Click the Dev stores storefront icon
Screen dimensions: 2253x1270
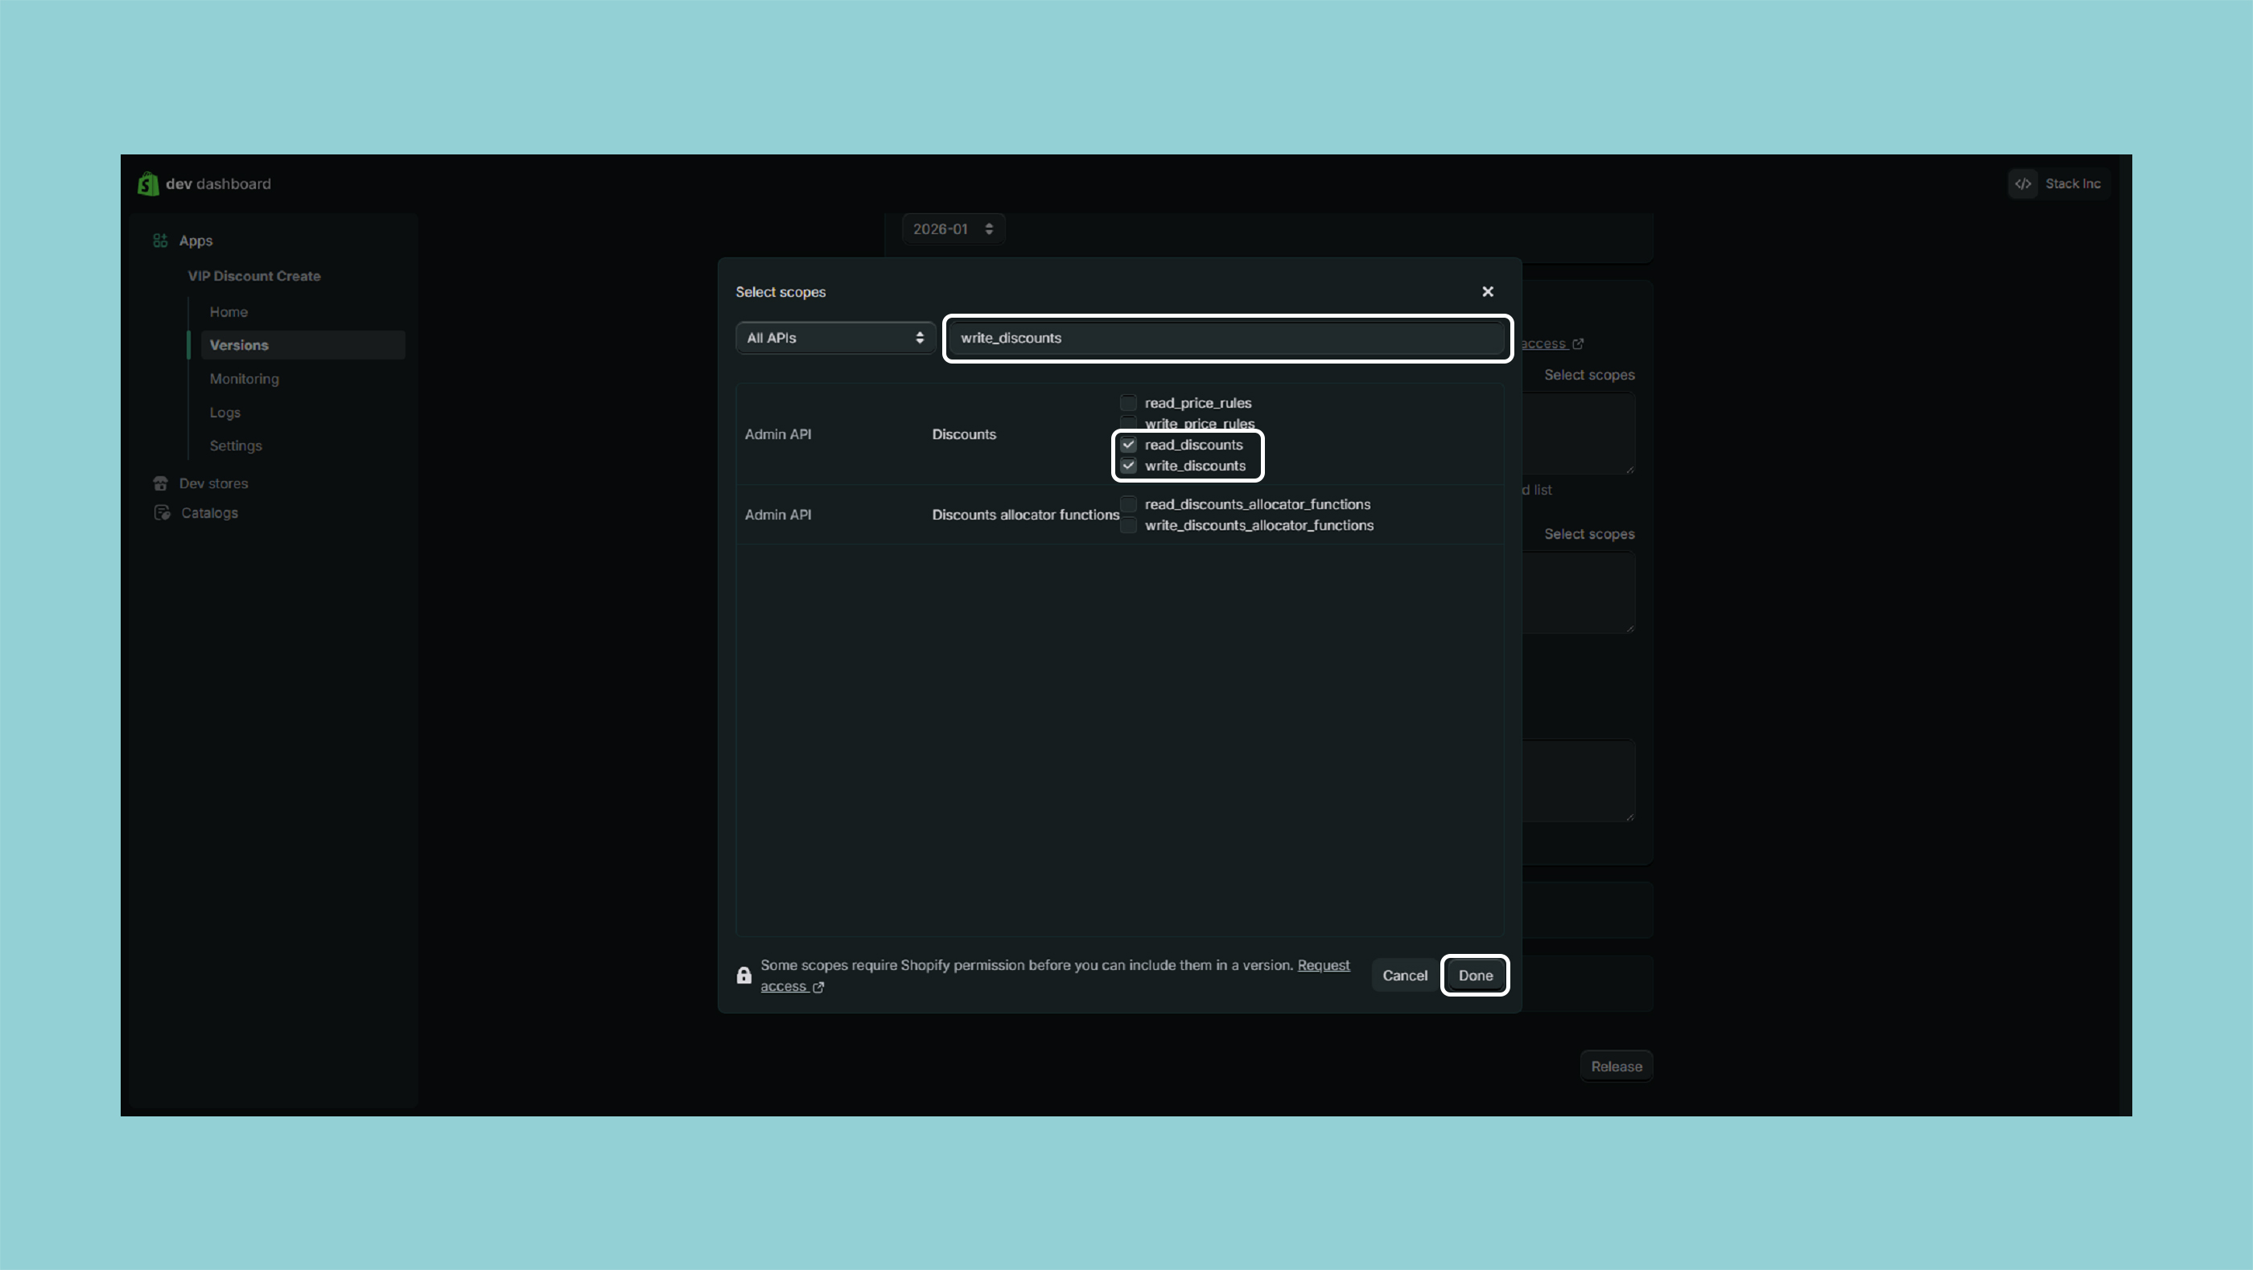pyautogui.click(x=160, y=483)
